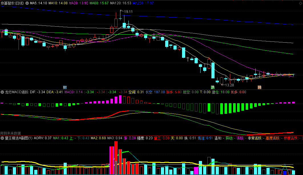Click the 13.28 low price label
Viewport: 303px width, 175px height.
tap(230, 85)
